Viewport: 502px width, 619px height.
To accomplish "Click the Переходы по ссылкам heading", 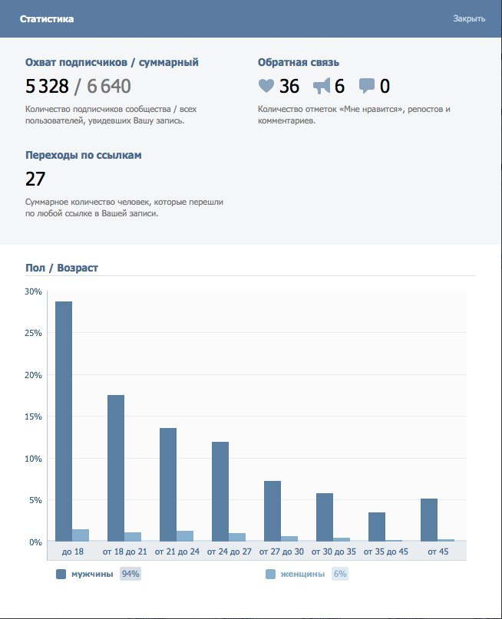I will click(84, 155).
